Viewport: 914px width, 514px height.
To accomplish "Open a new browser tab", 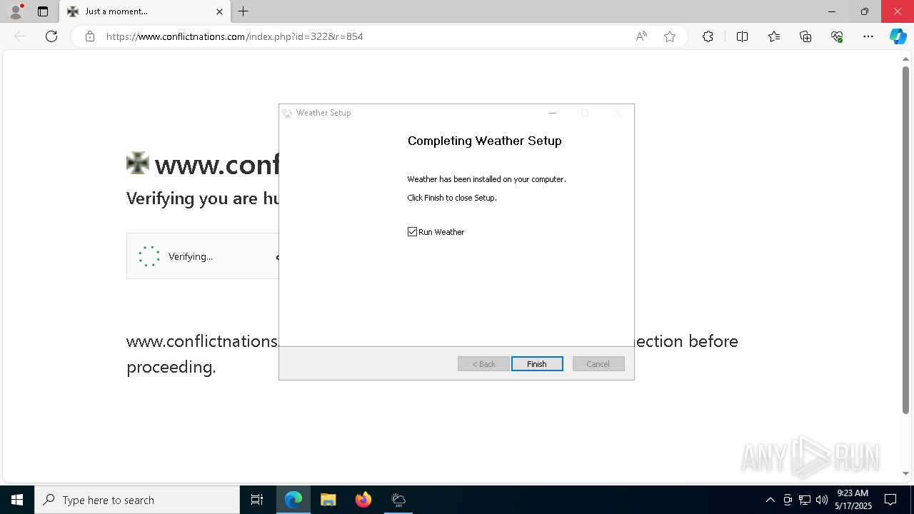I will tap(243, 11).
